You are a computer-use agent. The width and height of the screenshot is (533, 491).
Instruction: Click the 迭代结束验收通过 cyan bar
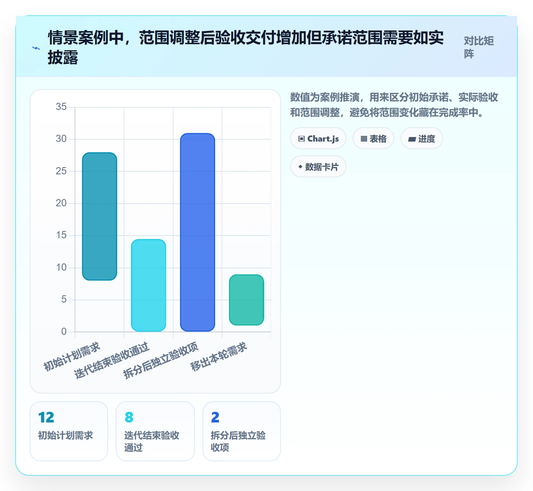tap(148, 285)
